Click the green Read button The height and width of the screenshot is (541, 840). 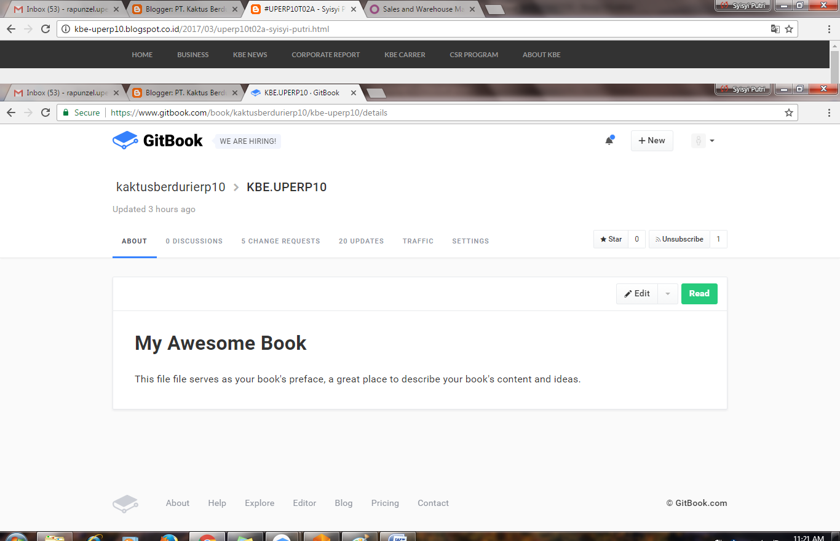pos(699,294)
